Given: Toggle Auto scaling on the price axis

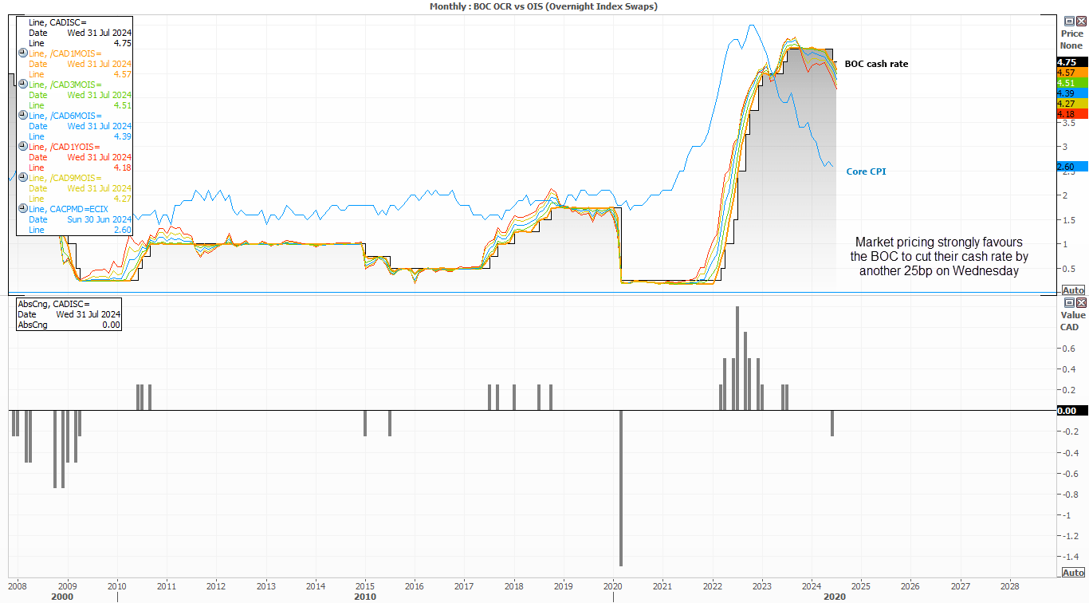Looking at the screenshot, I should point(1073,290).
